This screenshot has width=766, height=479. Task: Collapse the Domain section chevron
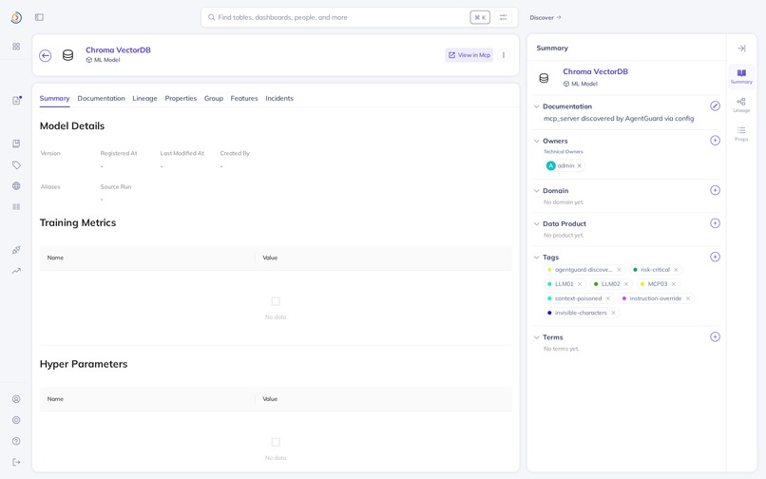536,191
